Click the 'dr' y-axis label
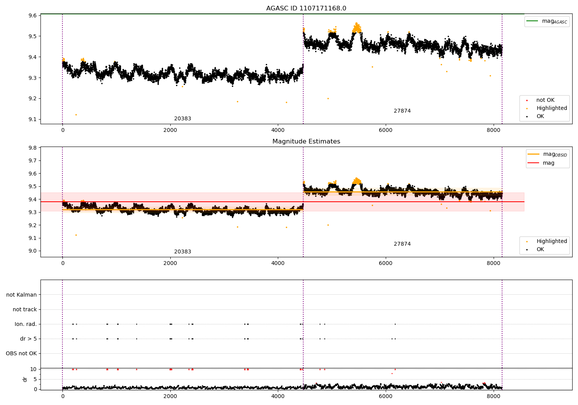This screenshot has width=578, height=405. (25, 379)
